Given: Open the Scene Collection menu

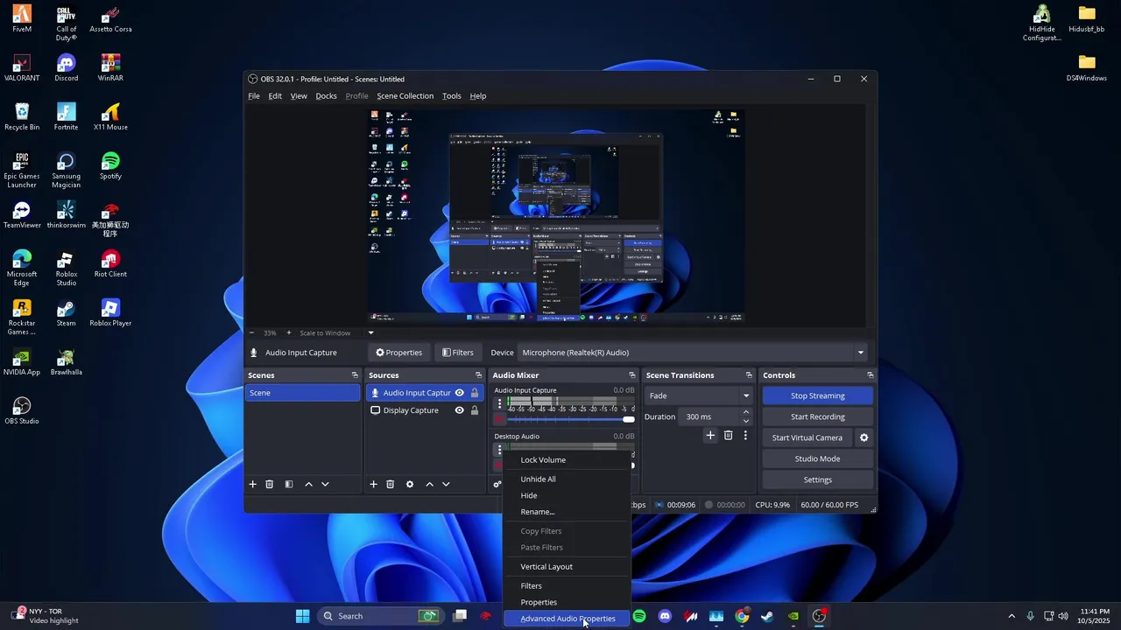Looking at the screenshot, I should tap(405, 96).
